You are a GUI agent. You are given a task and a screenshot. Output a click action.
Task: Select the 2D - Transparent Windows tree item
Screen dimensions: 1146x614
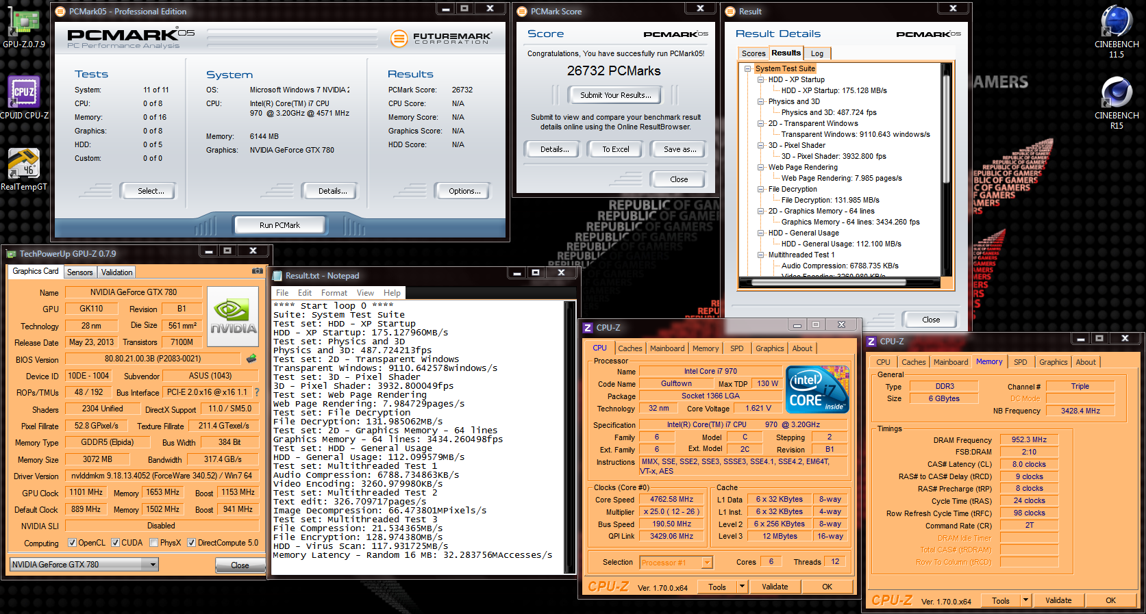[813, 123]
